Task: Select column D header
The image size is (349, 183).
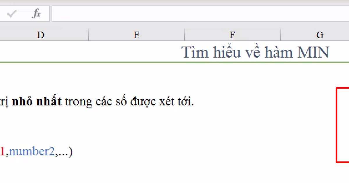Action: (40, 35)
